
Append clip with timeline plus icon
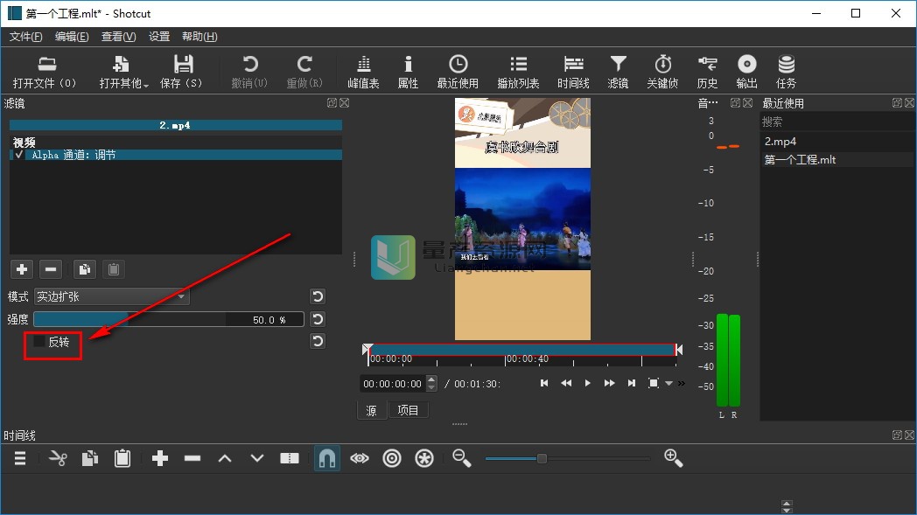click(159, 459)
